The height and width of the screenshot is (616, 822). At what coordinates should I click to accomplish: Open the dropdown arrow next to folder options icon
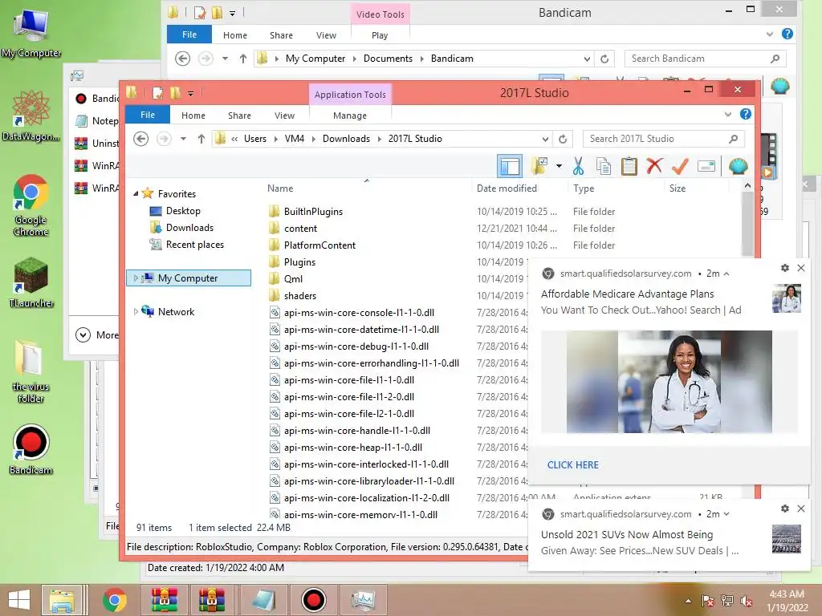[x=559, y=166]
